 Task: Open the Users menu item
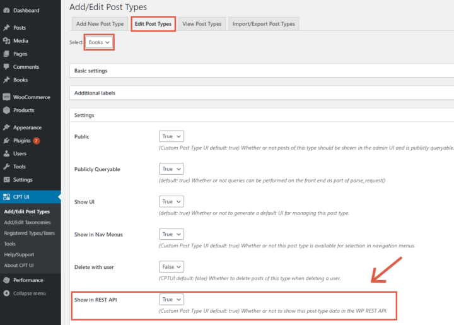[30, 153]
